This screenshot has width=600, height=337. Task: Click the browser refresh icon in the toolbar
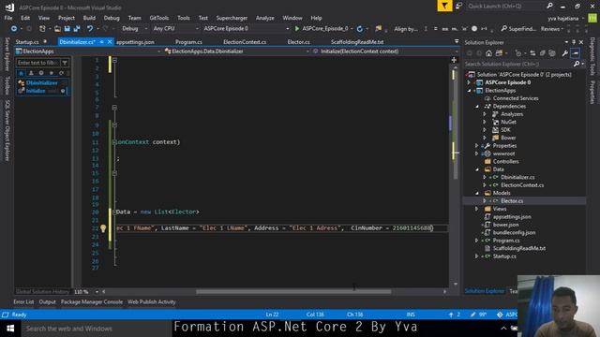click(359, 29)
